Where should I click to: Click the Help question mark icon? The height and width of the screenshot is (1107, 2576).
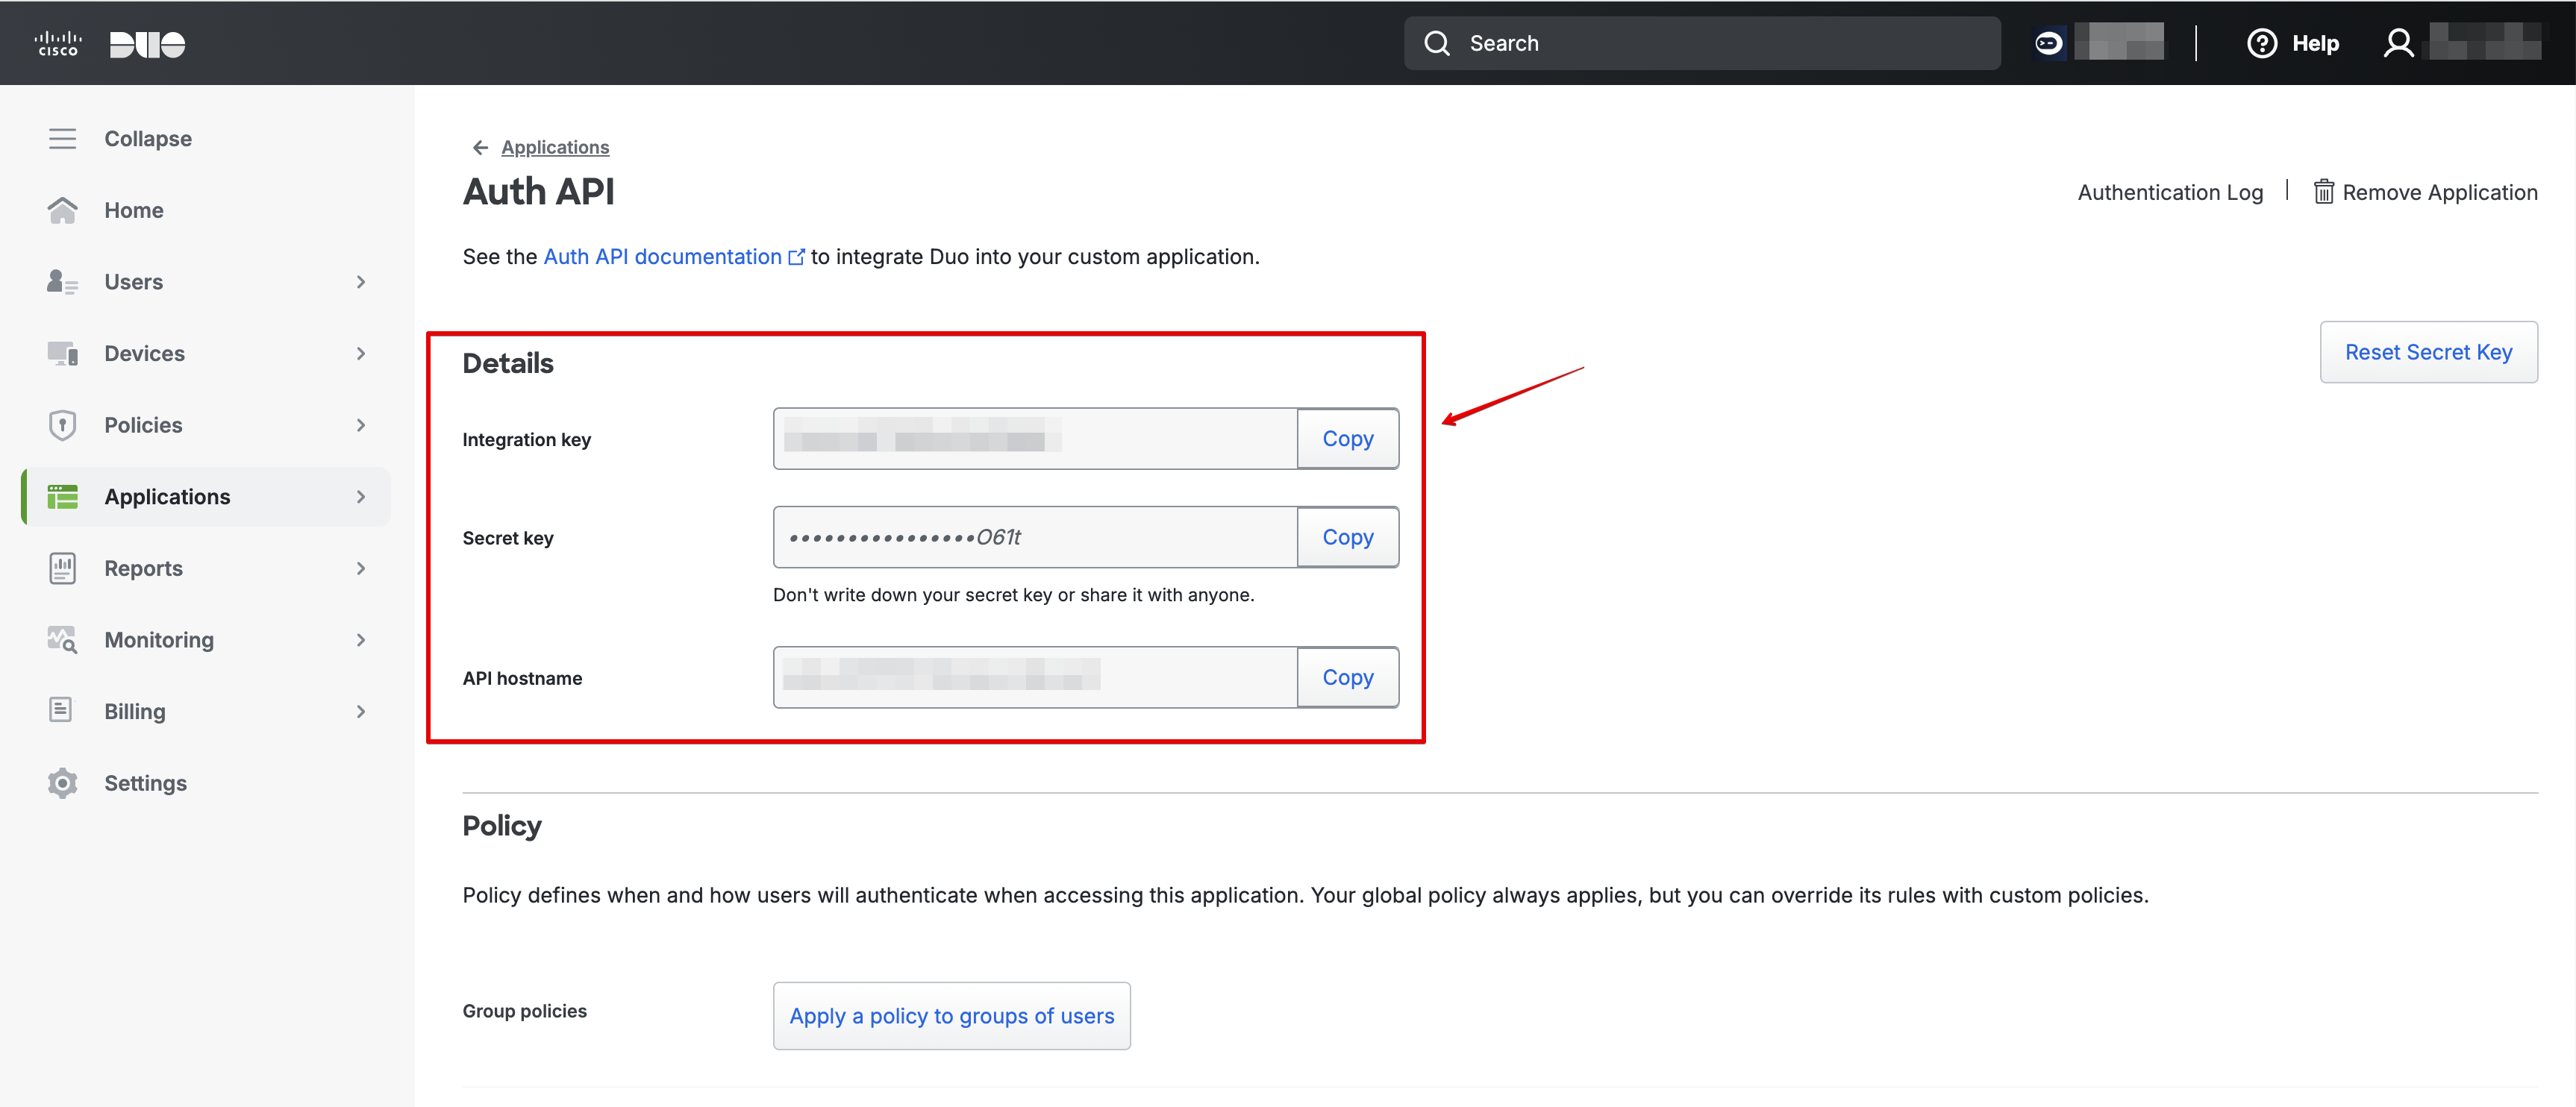coord(2262,43)
